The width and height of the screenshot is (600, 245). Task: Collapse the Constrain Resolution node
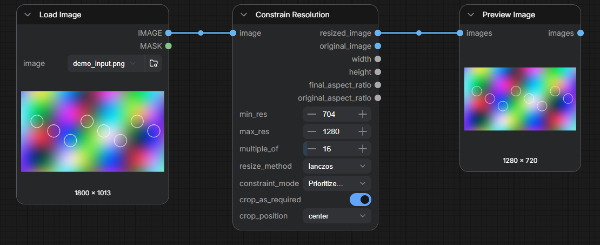click(x=244, y=15)
